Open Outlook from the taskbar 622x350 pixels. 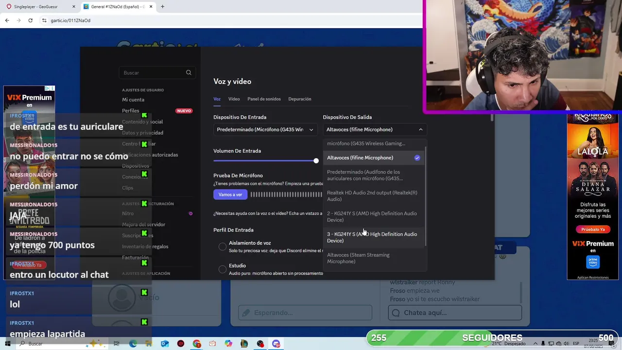165,344
